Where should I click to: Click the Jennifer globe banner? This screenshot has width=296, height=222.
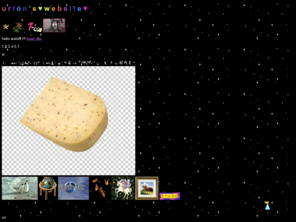click(x=73, y=188)
